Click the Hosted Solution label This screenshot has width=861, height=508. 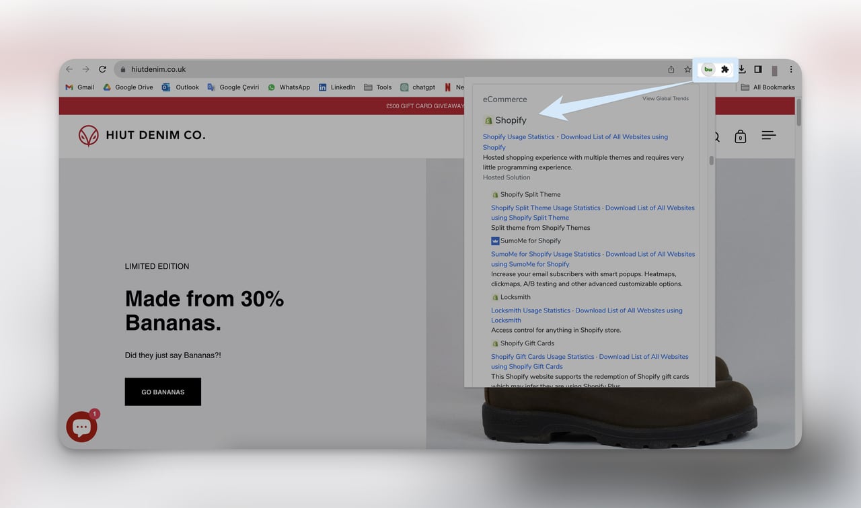click(507, 178)
